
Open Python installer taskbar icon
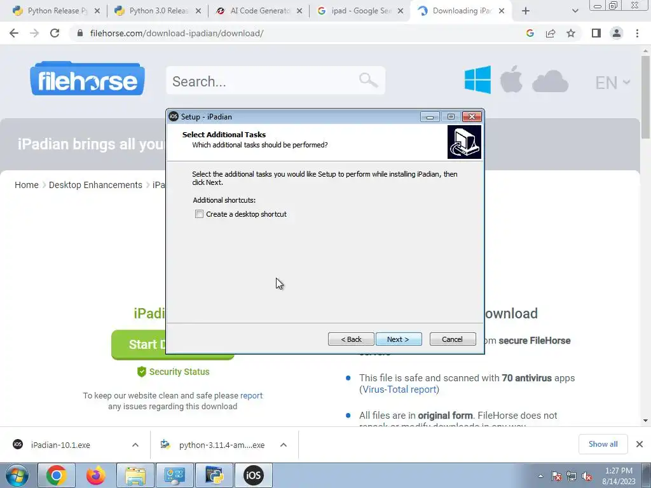(214, 475)
